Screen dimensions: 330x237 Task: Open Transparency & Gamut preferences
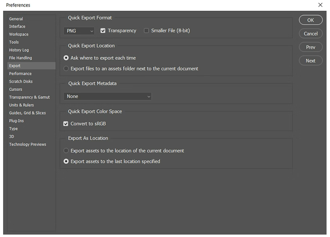pyautogui.click(x=29, y=97)
